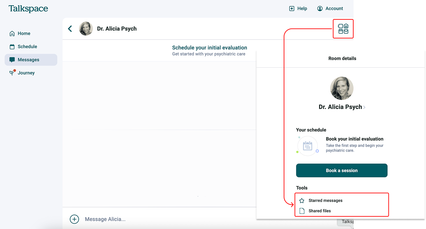
Task: Click the Your schedule label
Action: (x=311, y=130)
